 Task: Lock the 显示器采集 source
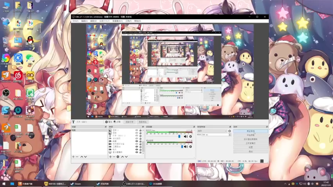(x=140, y=152)
